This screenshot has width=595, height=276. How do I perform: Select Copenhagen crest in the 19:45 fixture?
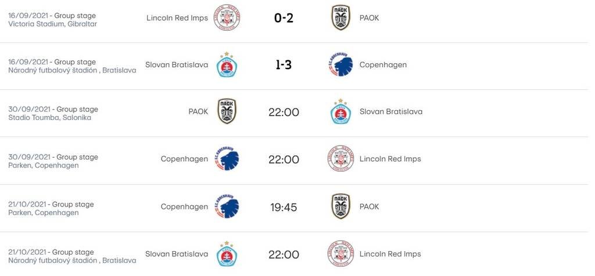coord(227,206)
